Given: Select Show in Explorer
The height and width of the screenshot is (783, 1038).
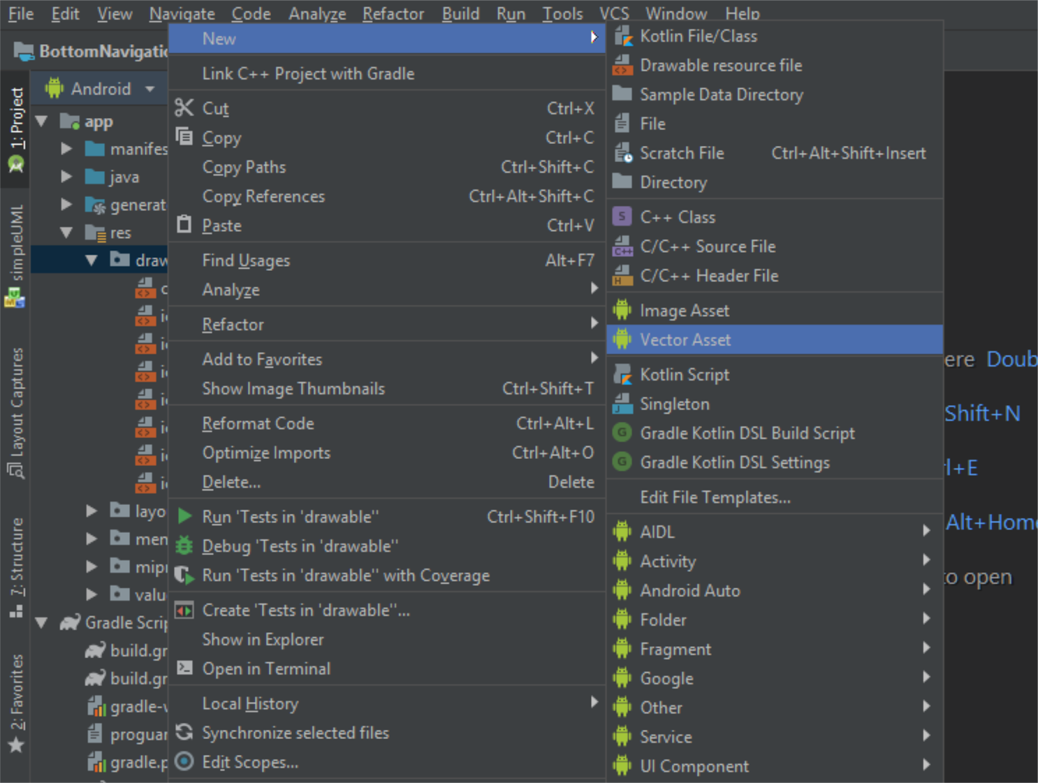Looking at the screenshot, I should [387, 640].
